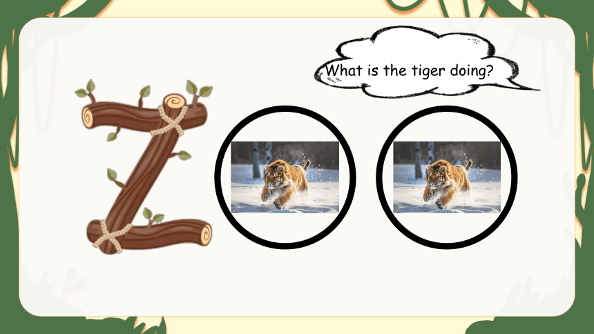Click the spiral top of the diagonal log

[x=175, y=101]
